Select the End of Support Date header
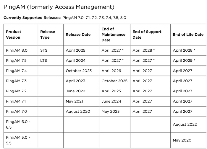 click(x=147, y=35)
